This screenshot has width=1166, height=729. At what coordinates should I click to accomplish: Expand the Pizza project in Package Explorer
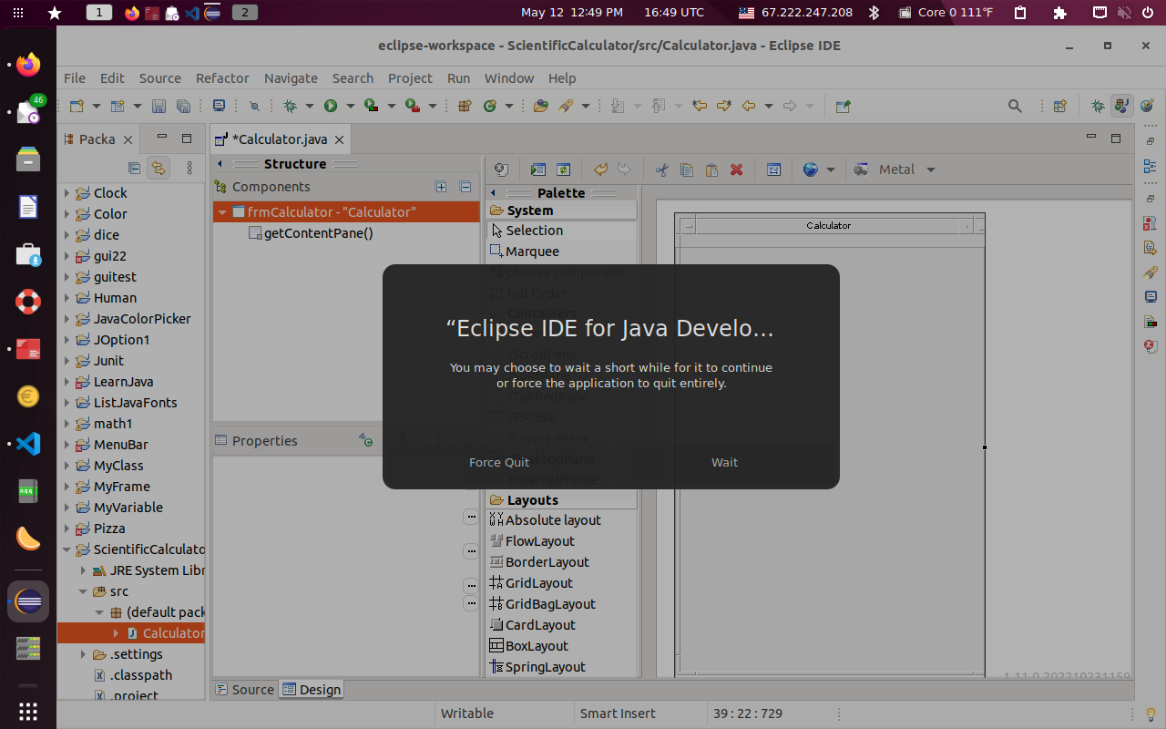pos(65,528)
